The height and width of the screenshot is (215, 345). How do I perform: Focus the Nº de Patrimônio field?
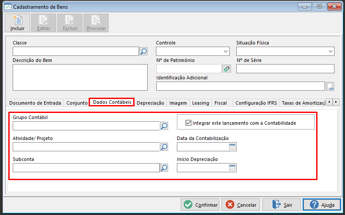tap(189, 69)
